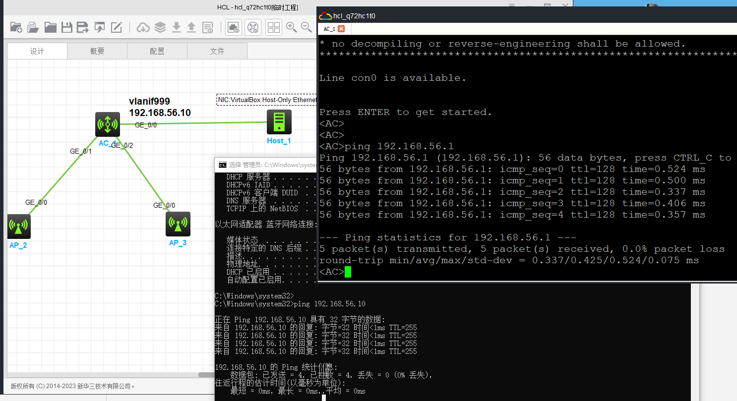Click the canvas horizontal scrollbar thumb

click(206, 375)
